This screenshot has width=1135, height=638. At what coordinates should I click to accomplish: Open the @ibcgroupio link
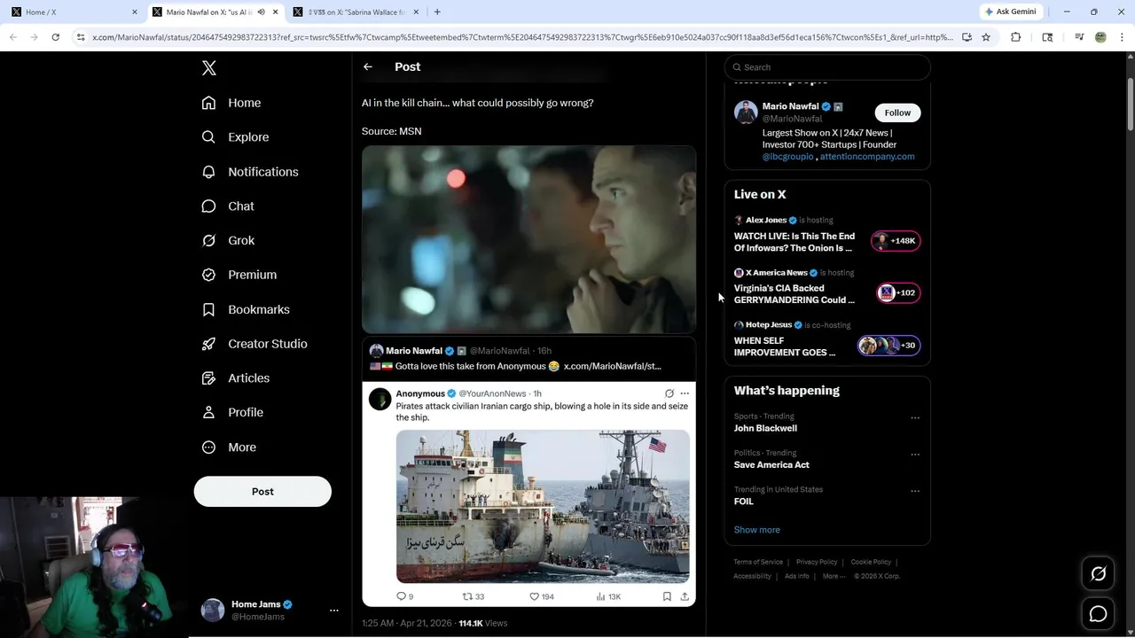(x=787, y=156)
